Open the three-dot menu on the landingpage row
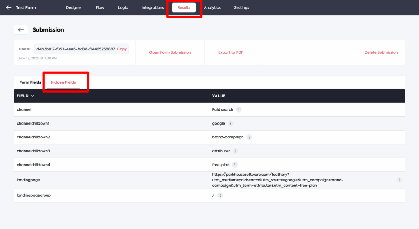This screenshot has height=229, width=419. (x=399, y=180)
